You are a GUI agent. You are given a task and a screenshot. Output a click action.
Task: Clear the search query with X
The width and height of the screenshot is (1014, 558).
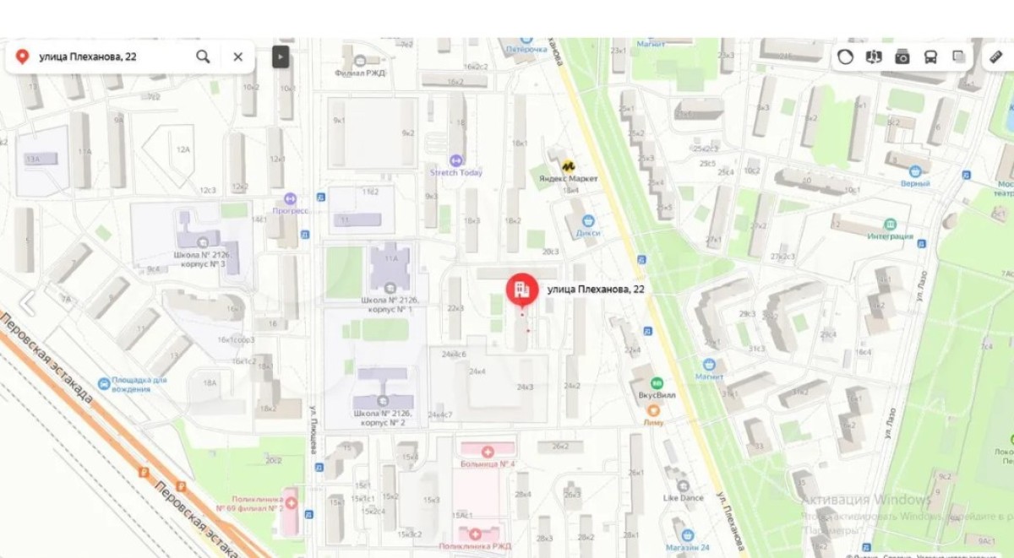[238, 57]
